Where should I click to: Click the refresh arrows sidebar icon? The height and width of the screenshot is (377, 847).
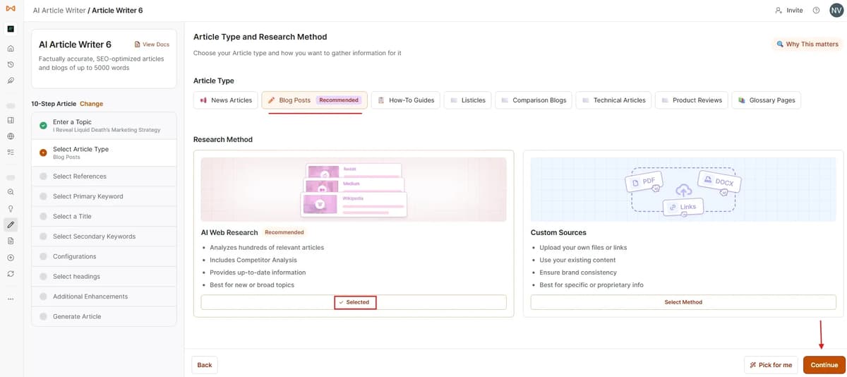[11, 273]
